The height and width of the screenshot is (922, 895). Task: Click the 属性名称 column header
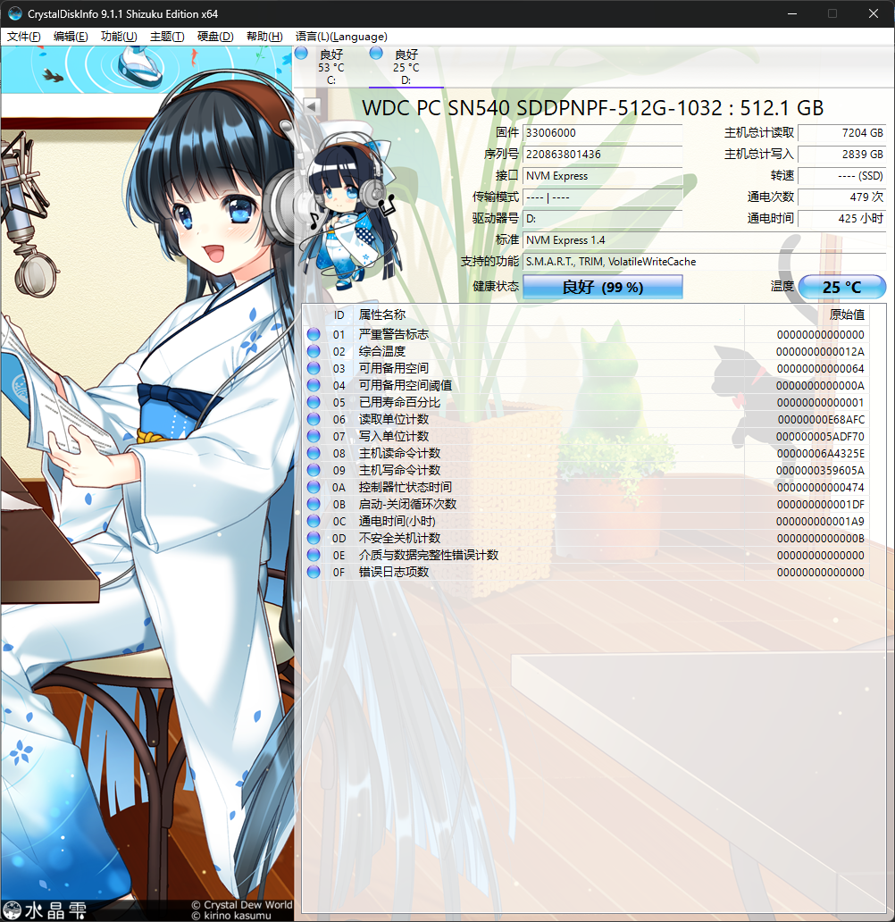click(x=382, y=314)
